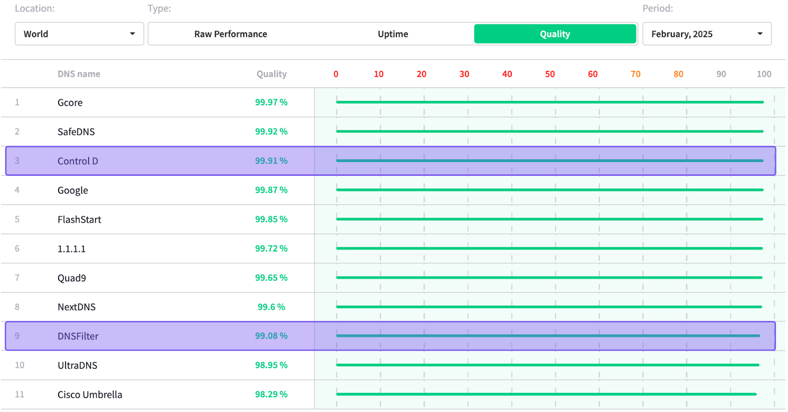This screenshot has width=788, height=412.
Task: Open the World location dropdown
Action: tap(79, 34)
